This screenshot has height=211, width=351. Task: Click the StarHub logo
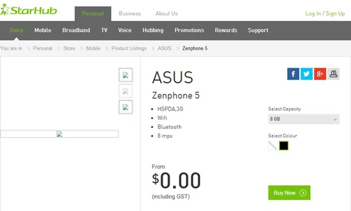pos(29,10)
